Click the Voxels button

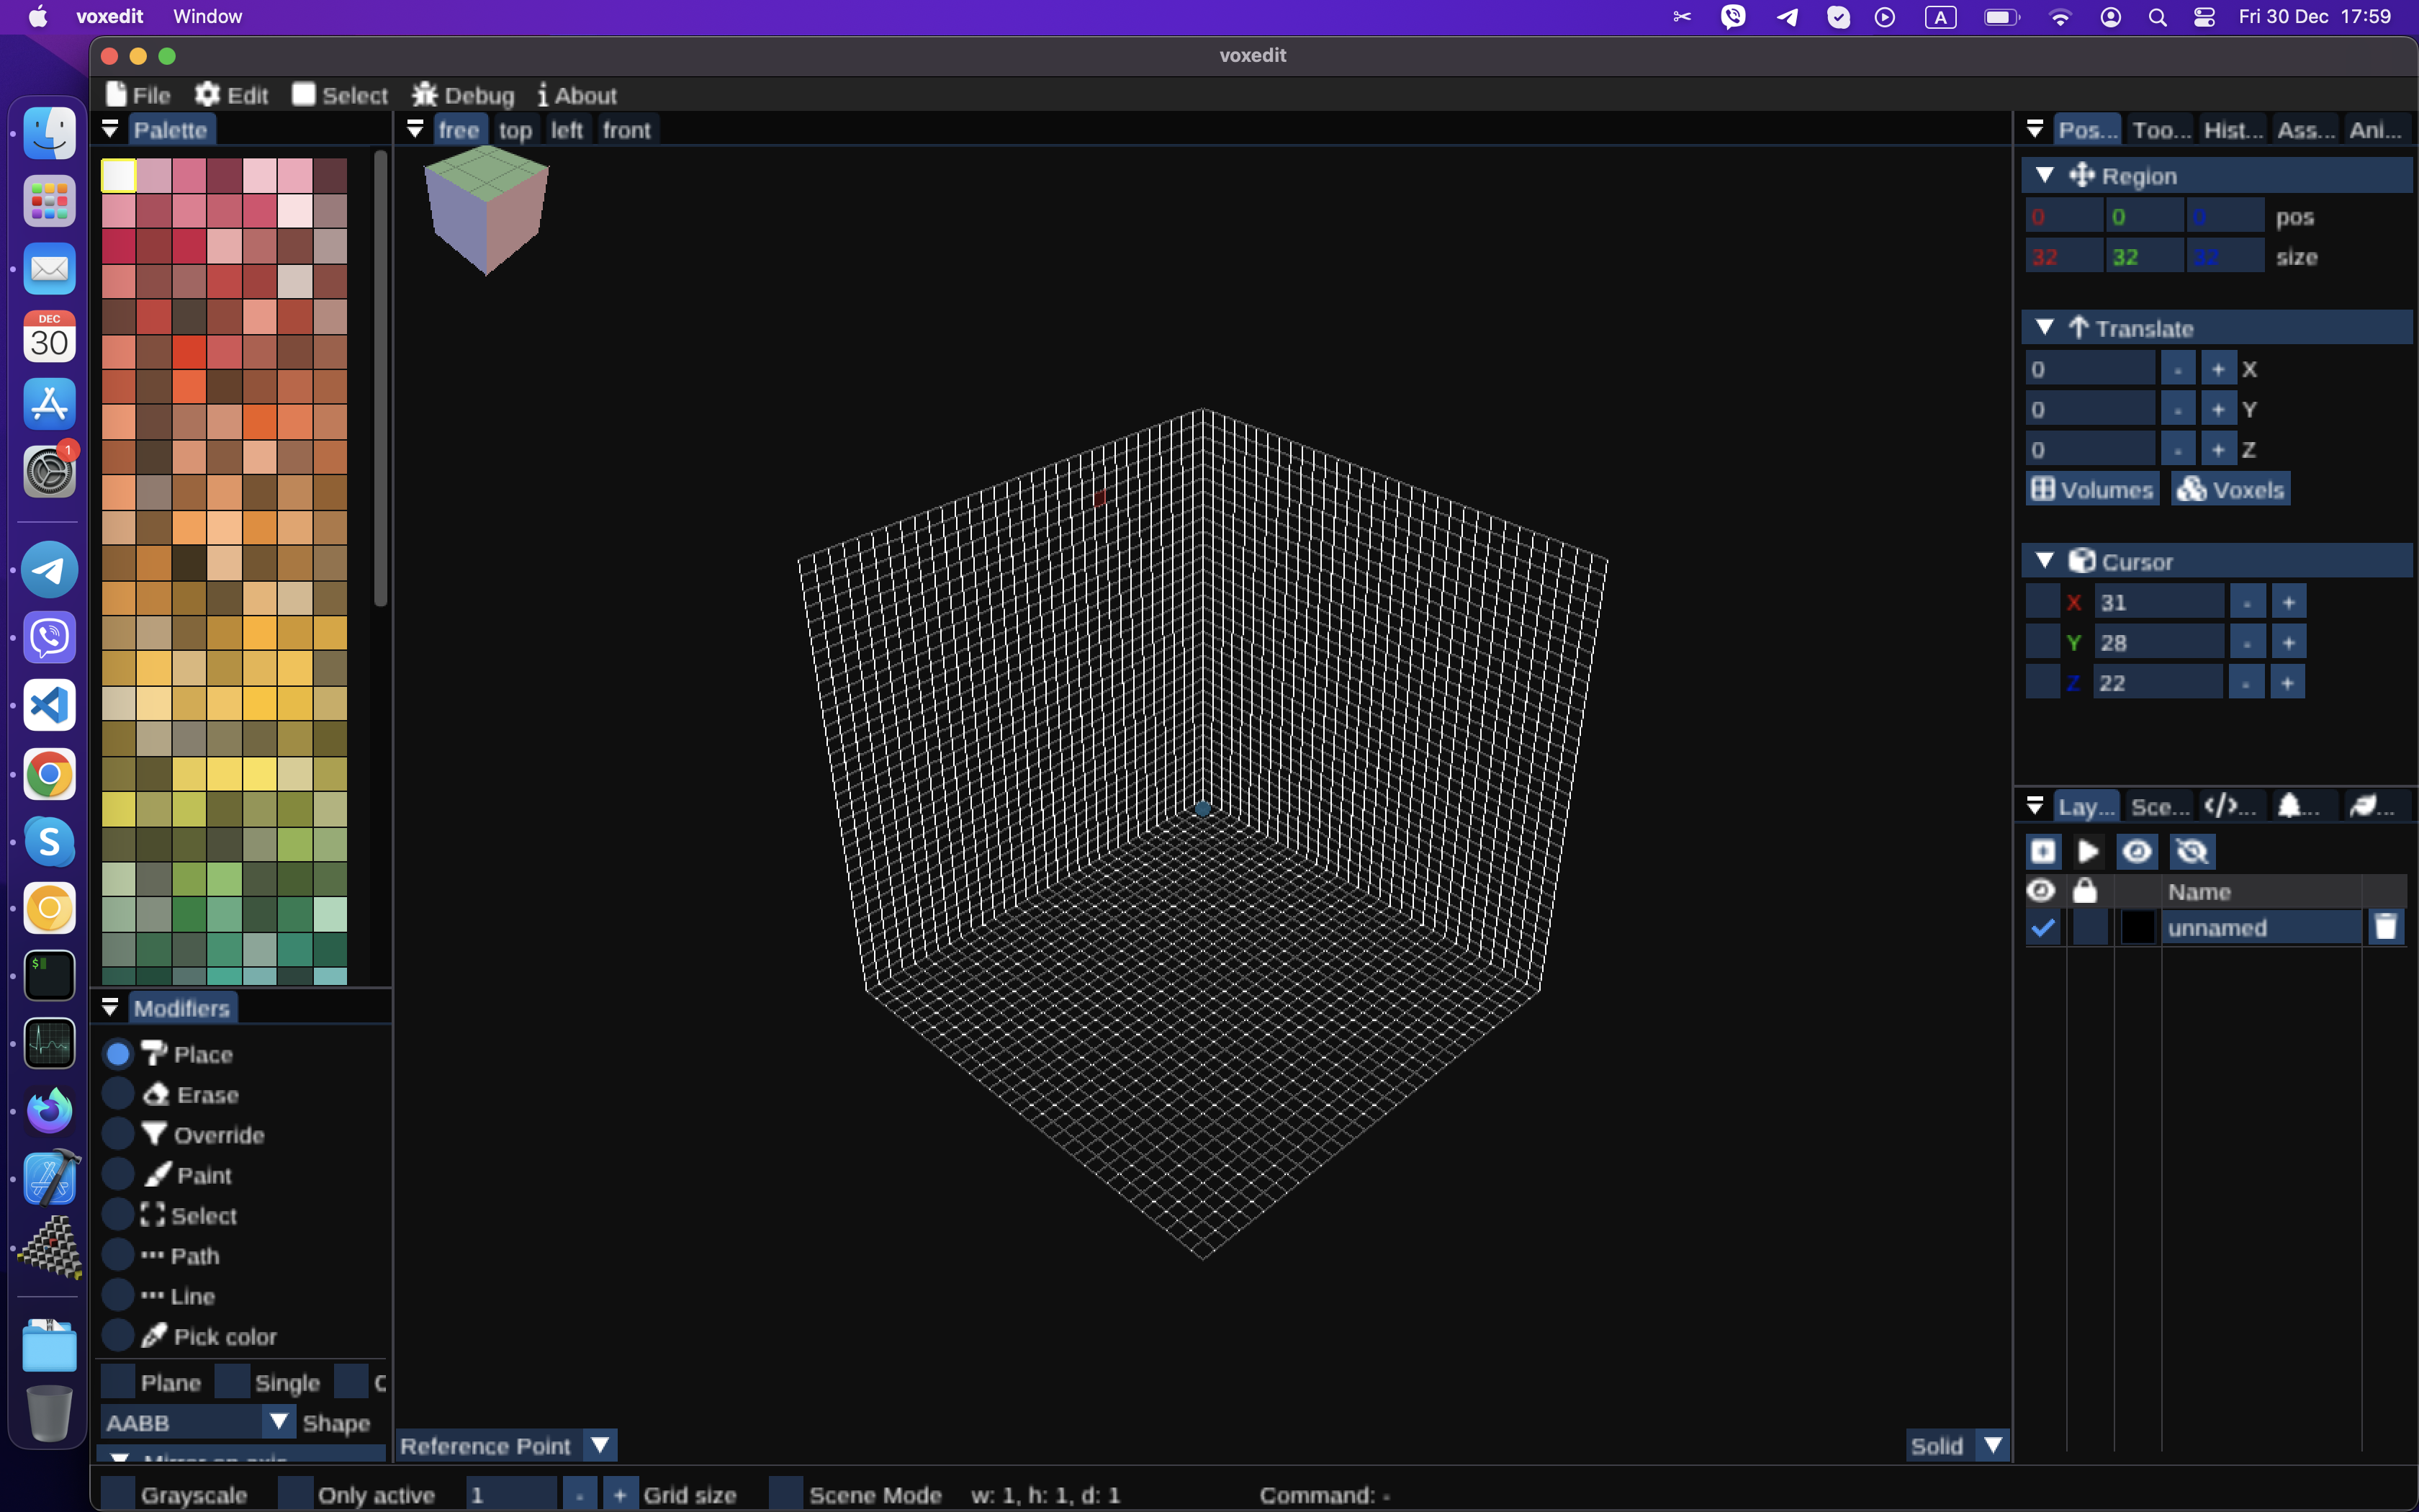2230,489
